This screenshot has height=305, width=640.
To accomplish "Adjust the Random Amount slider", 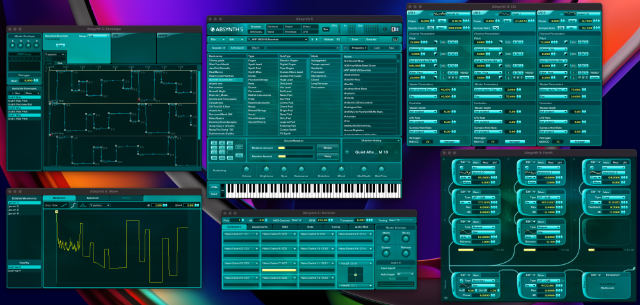I will (296, 156).
